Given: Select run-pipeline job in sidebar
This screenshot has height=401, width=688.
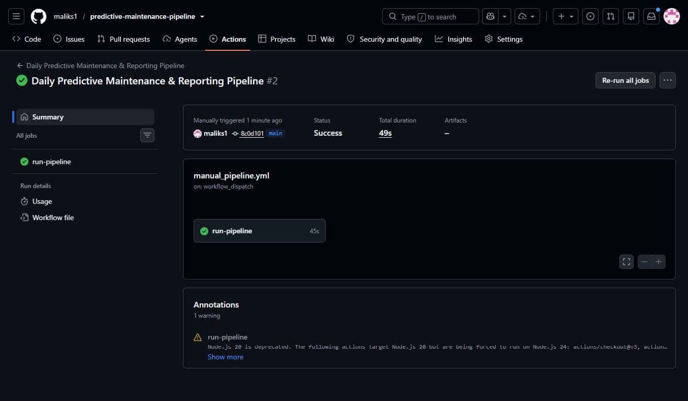Looking at the screenshot, I should [x=85, y=162].
